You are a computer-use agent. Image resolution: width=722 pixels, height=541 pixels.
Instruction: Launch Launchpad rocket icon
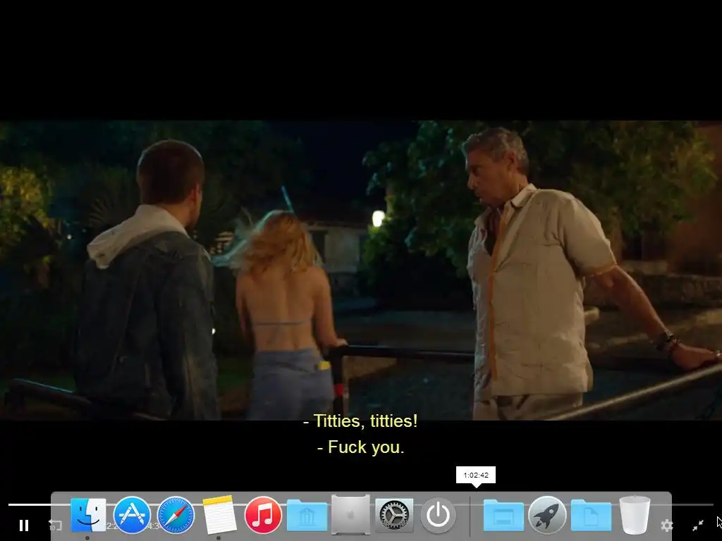(x=547, y=515)
